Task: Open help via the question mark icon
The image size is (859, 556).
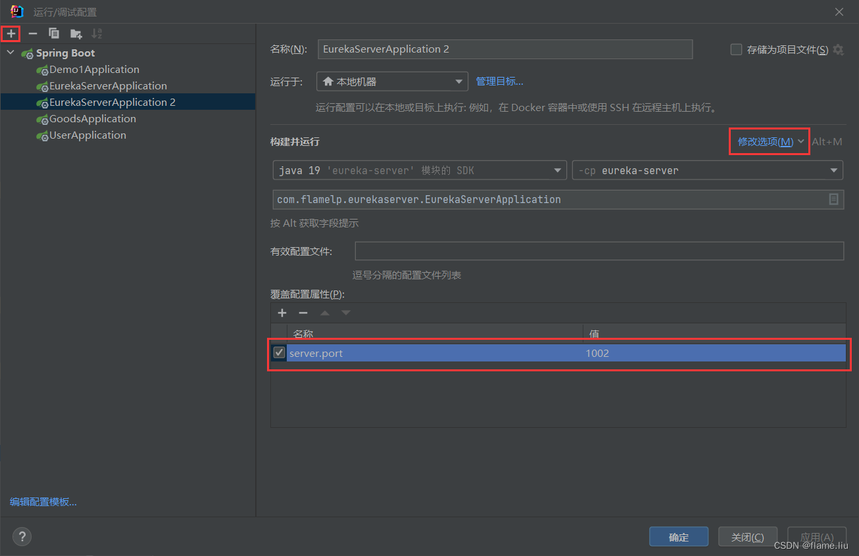Action: point(22,536)
